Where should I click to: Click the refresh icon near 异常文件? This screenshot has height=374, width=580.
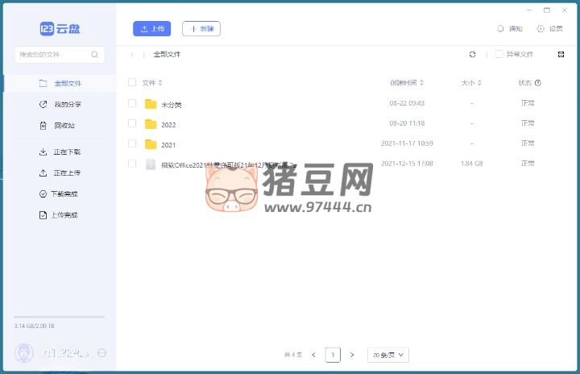tap(472, 55)
